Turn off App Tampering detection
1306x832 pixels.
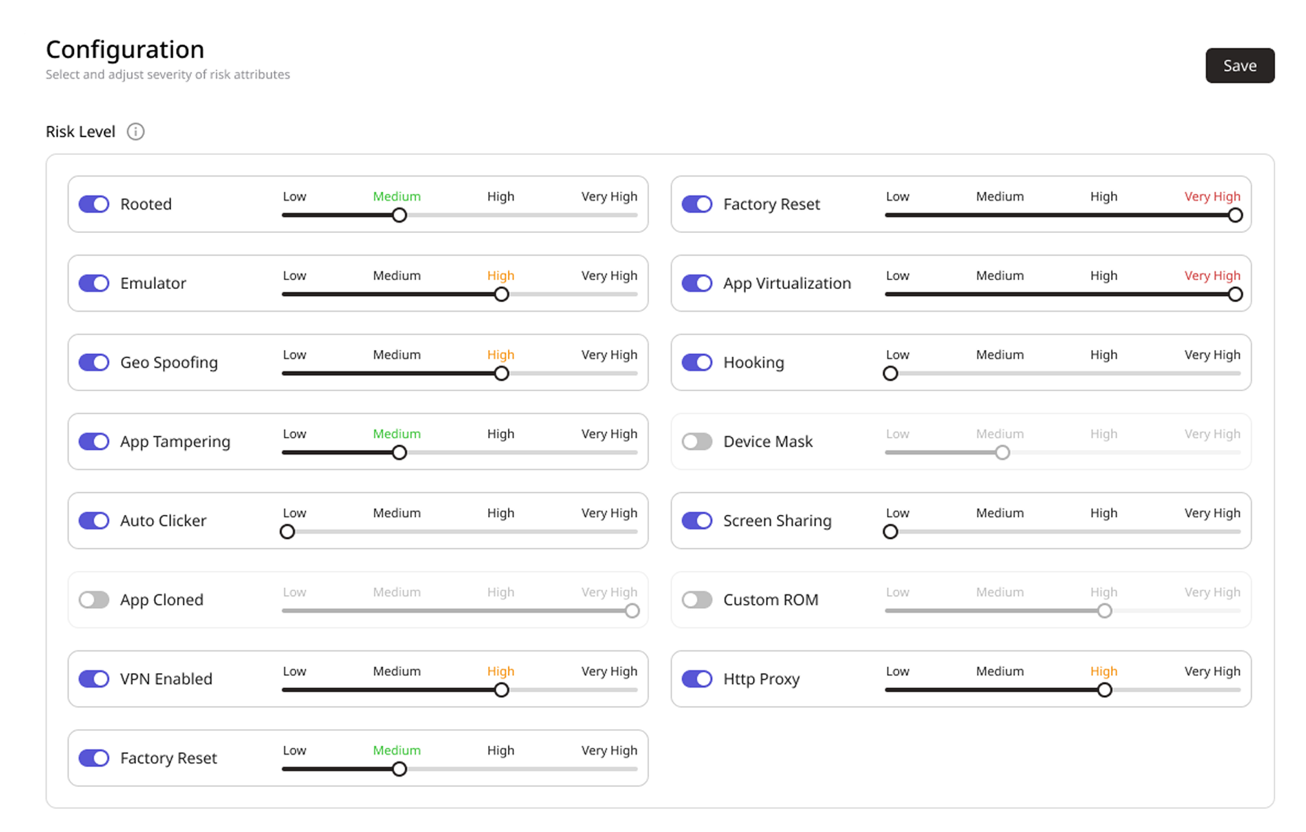(x=94, y=442)
